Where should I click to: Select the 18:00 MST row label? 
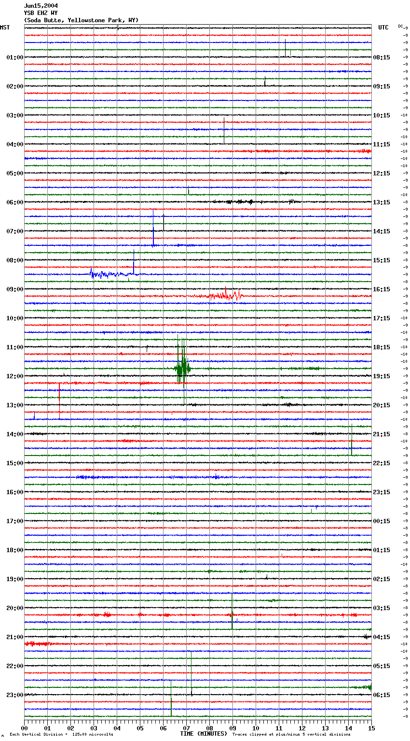point(15,550)
